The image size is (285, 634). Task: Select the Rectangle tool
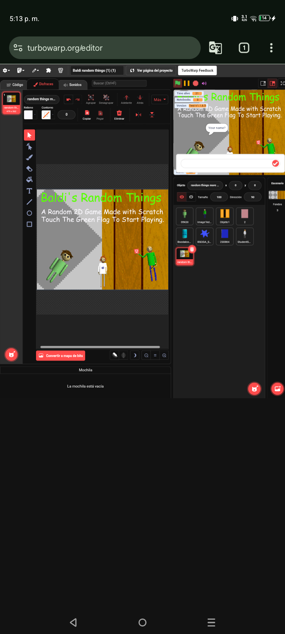(x=29, y=224)
